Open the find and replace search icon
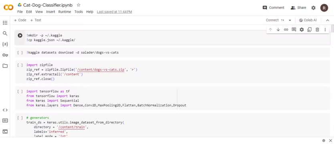Image resolution: width=334 pixels, height=144 pixels. 5,33
